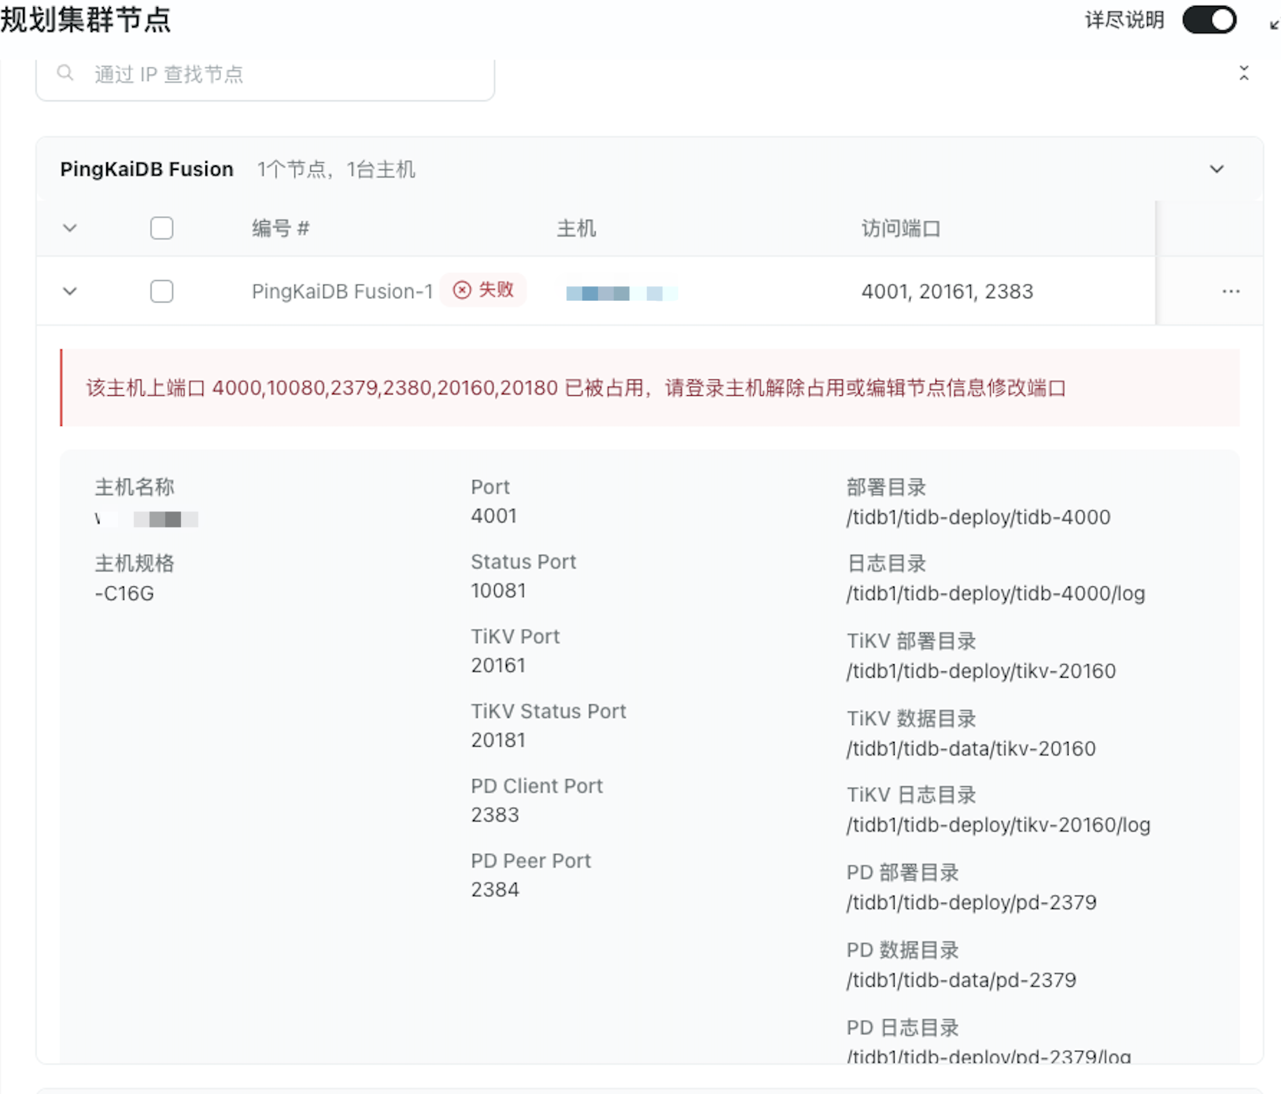Image resolution: width=1281 pixels, height=1094 pixels.
Task: Check the select-all checkbox in table header
Action: coord(161,228)
